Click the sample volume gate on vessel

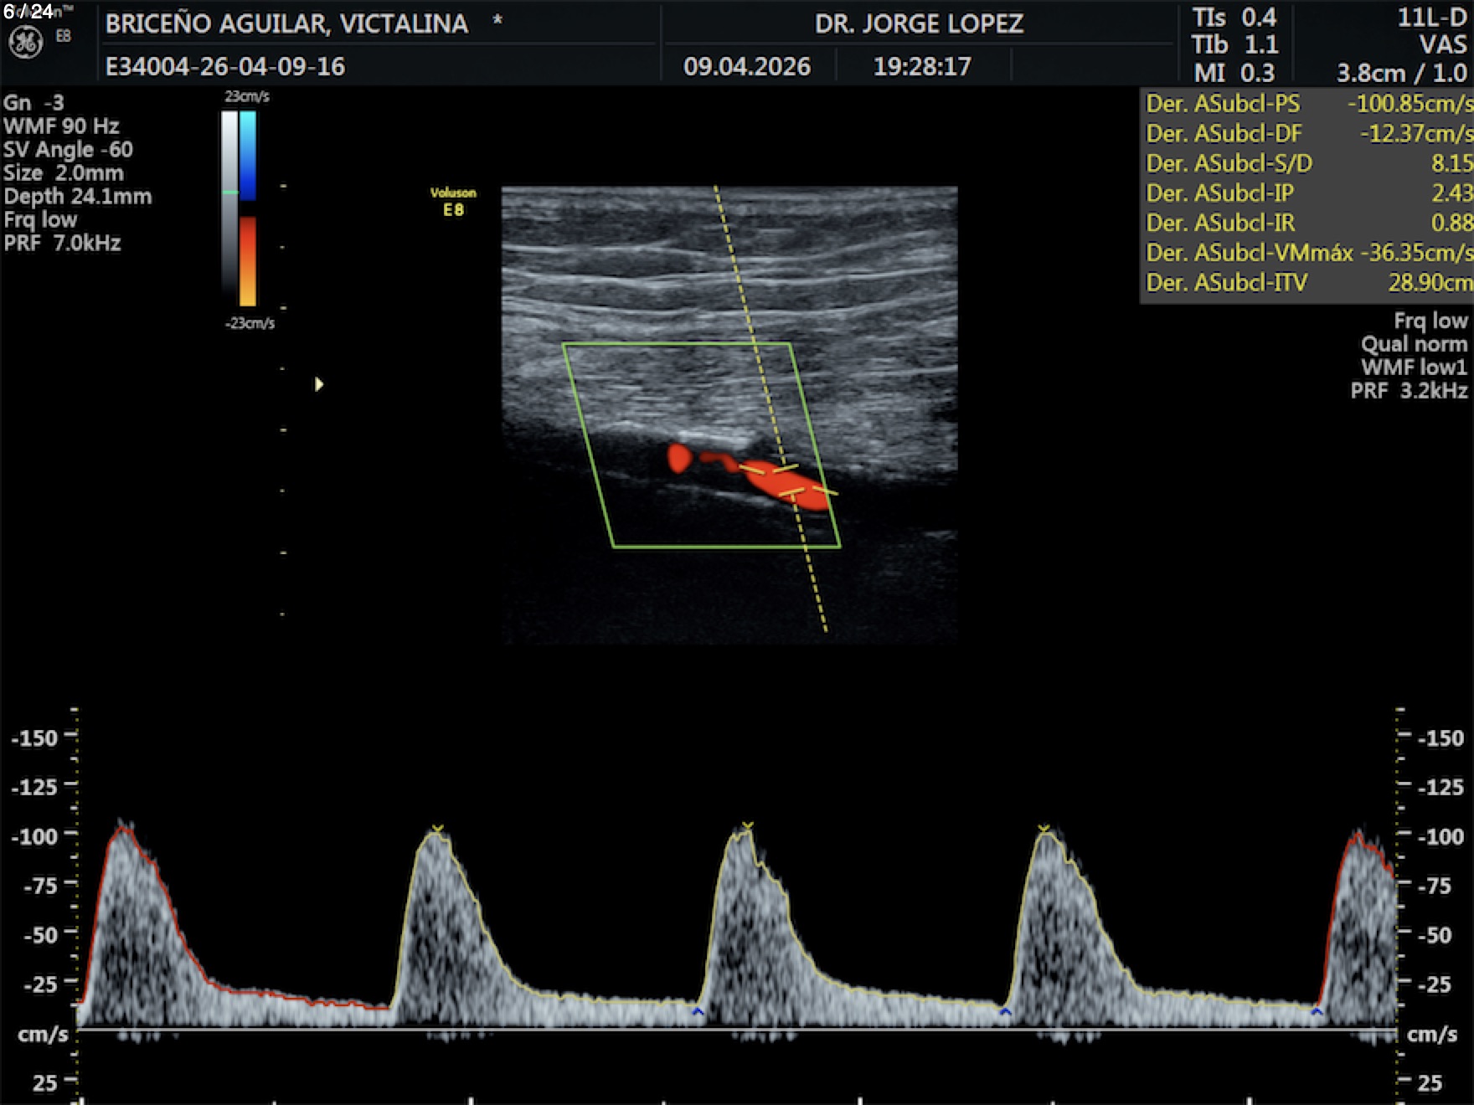click(787, 482)
